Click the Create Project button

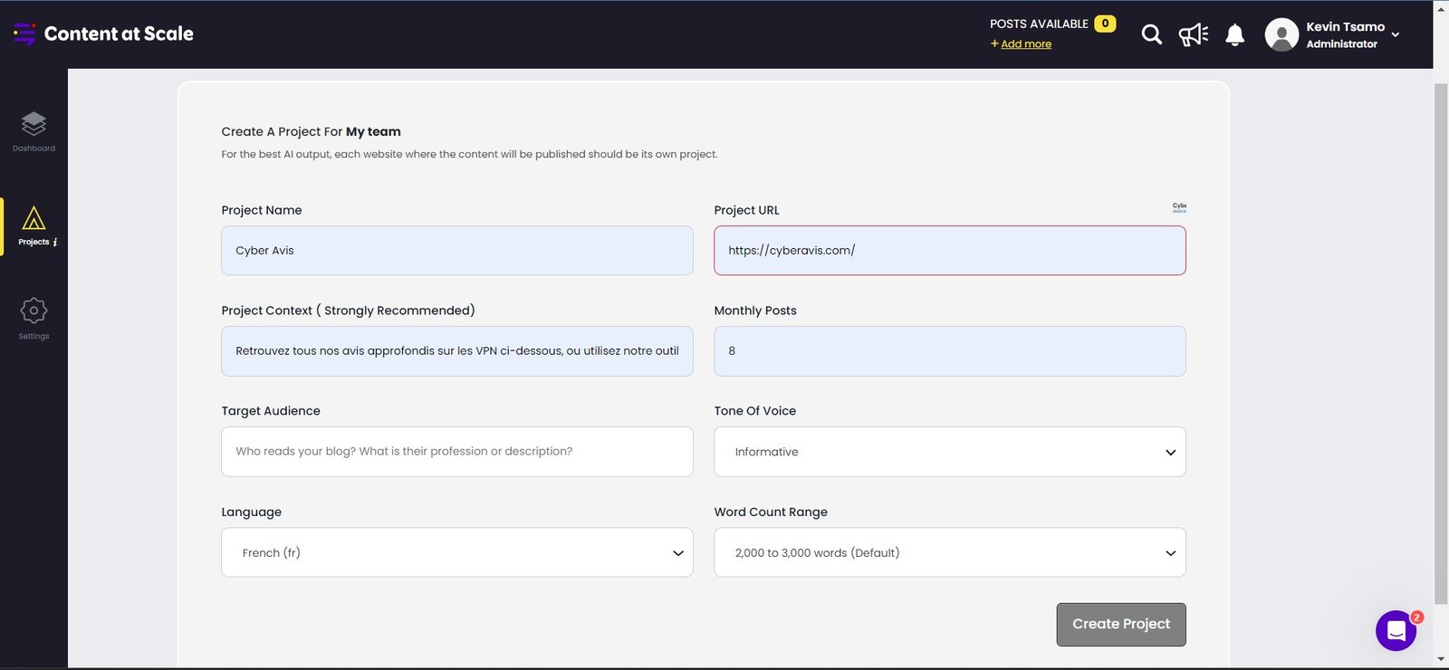[x=1121, y=625]
